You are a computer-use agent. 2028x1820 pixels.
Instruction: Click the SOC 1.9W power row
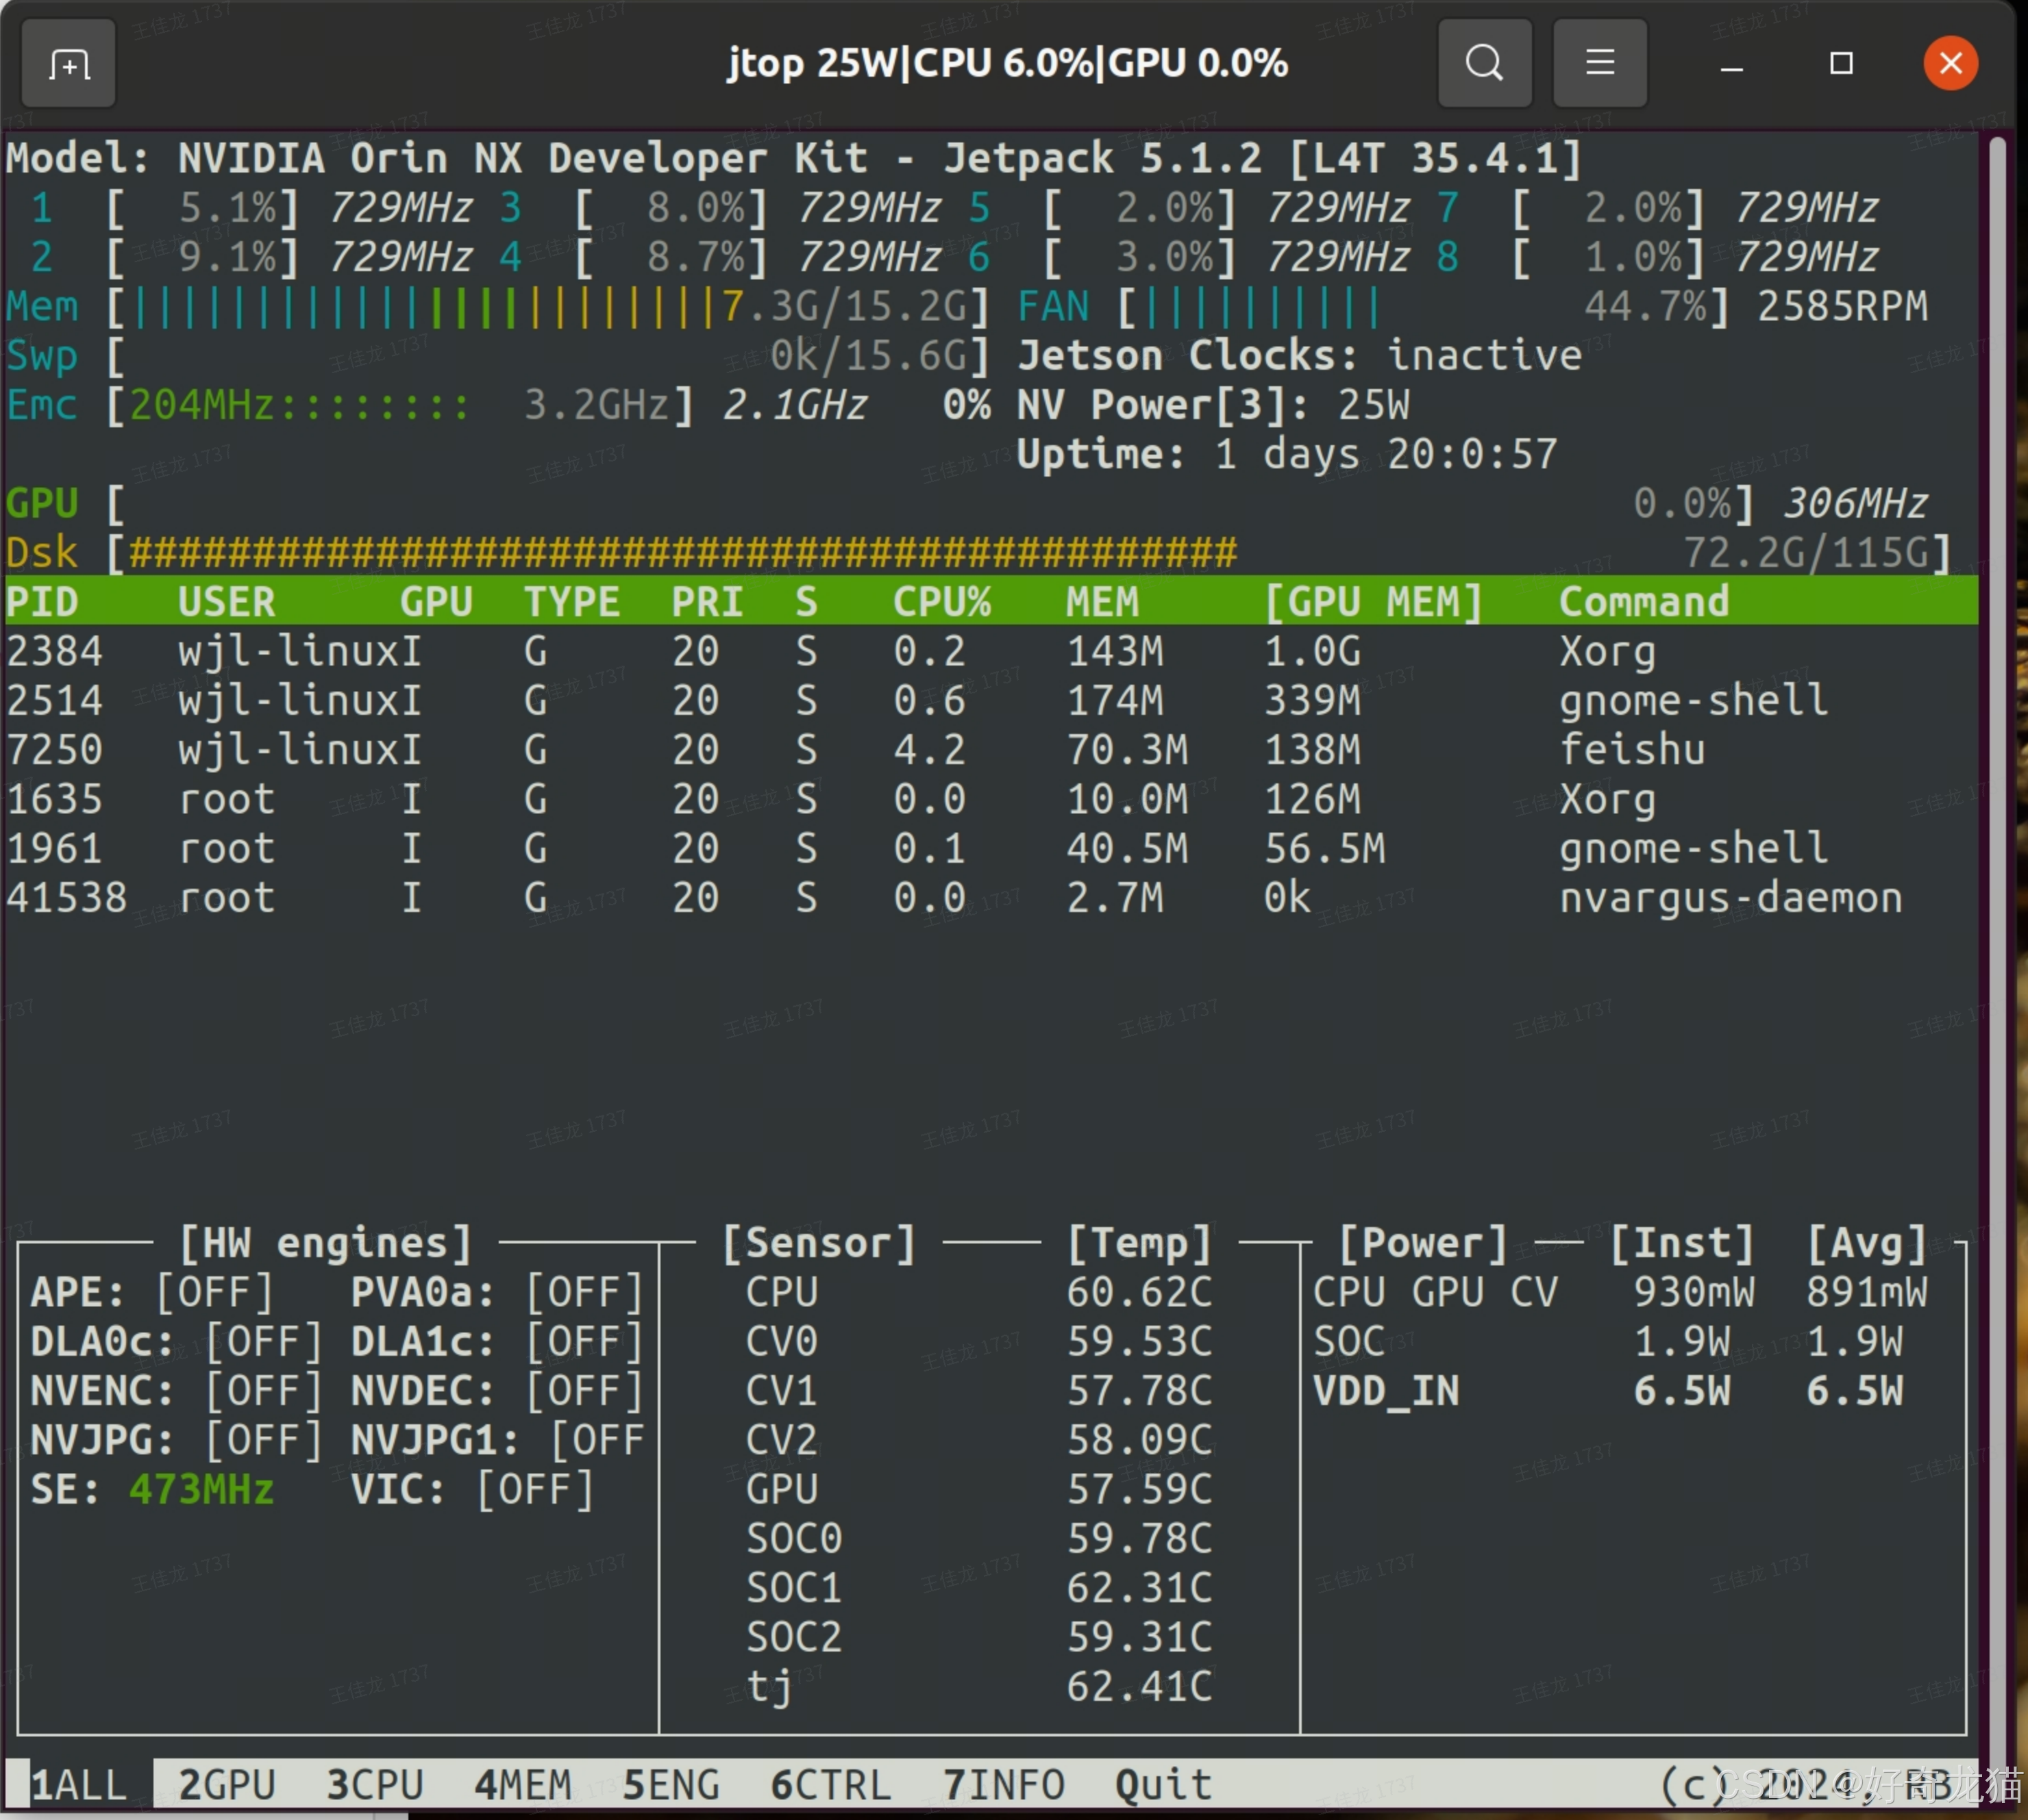[1608, 1341]
